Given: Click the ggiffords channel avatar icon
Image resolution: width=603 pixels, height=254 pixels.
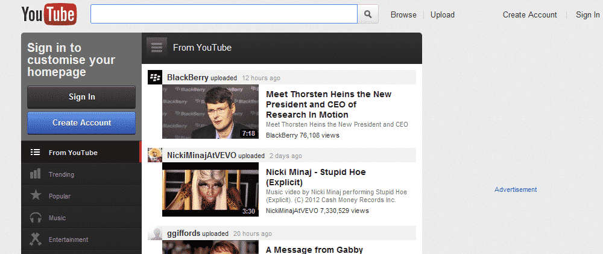Looking at the screenshot, I should click(155, 233).
